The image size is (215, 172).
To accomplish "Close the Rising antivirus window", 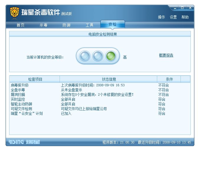I will [x=190, y=8].
